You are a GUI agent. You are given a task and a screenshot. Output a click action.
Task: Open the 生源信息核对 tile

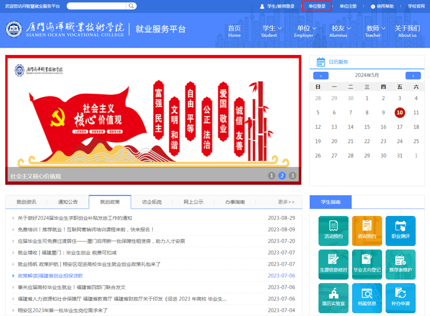tap(333, 264)
